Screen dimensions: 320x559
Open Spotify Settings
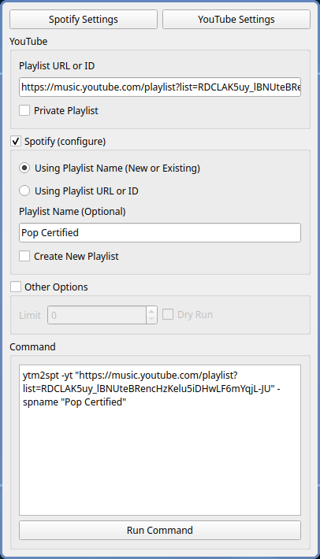coord(83,19)
